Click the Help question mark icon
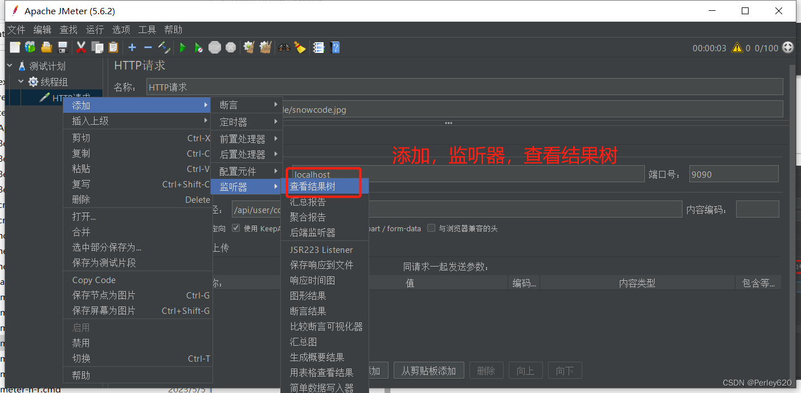Viewport: 801px width, 393px height. click(x=335, y=48)
